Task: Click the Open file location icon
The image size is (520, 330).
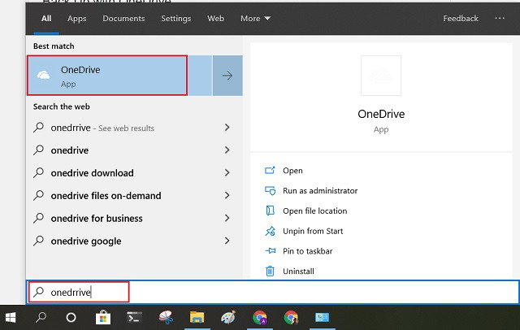Action: click(270, 211)
